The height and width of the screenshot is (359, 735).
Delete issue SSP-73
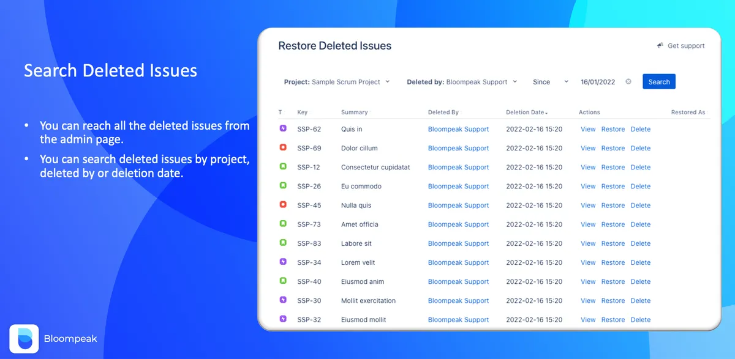(x=641, y=224)
